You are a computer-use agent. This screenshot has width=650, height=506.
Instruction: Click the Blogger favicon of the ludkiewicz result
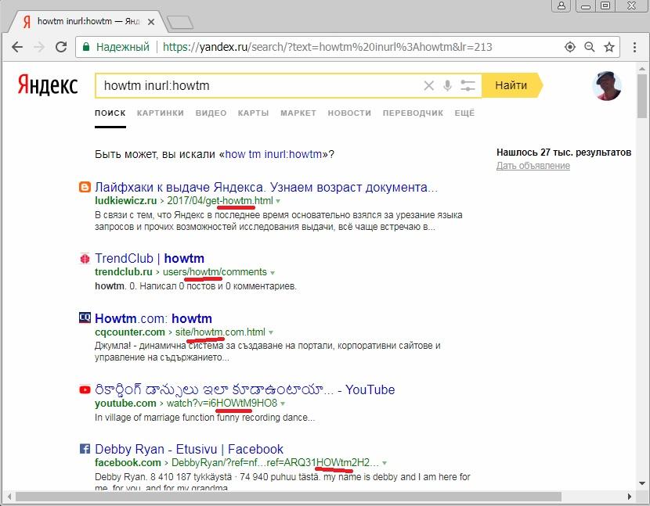[85, 187]
